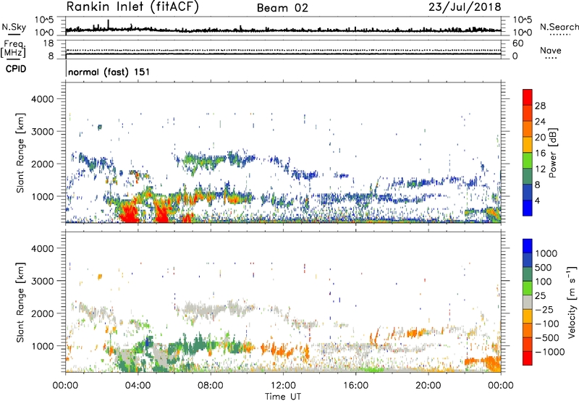Image resolution: width=579 pixels, height=401 pixels.
Task: Click 'Slant Range [km]' beside the power panel
Action: coord(20,153)
